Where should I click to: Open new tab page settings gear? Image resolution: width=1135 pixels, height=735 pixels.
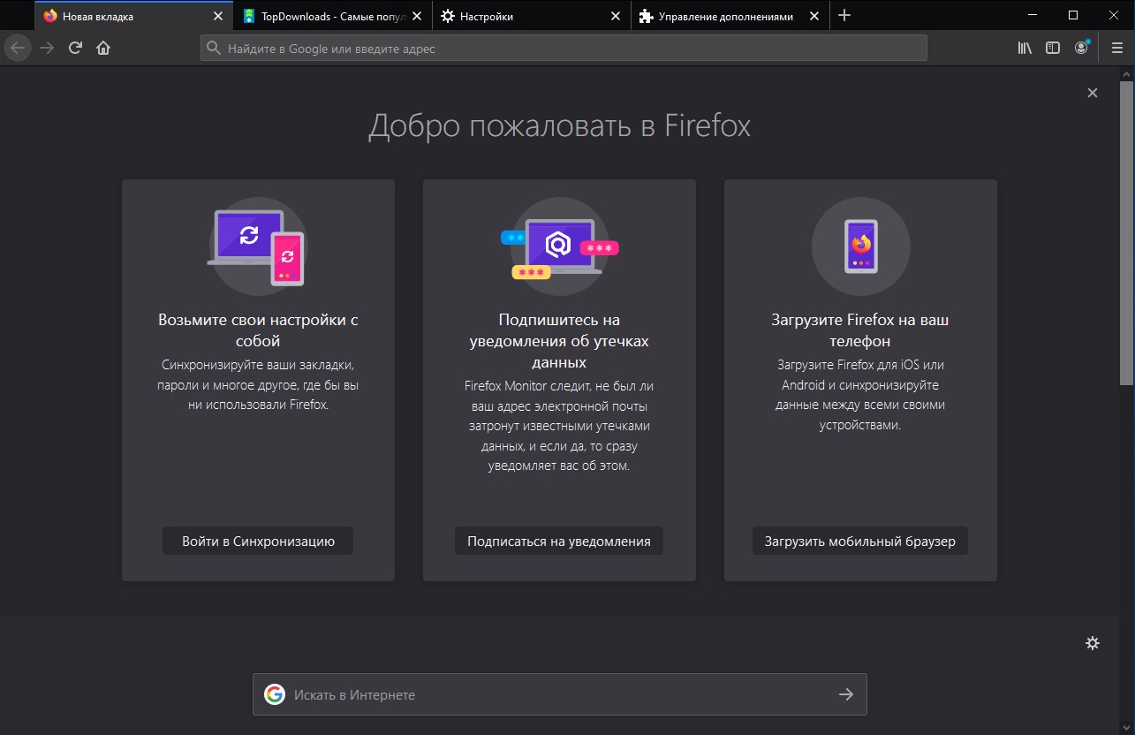(x=1093, y=643)
